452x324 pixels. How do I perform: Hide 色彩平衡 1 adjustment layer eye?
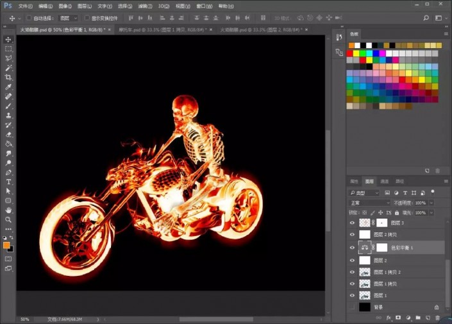tap(352, 248)
